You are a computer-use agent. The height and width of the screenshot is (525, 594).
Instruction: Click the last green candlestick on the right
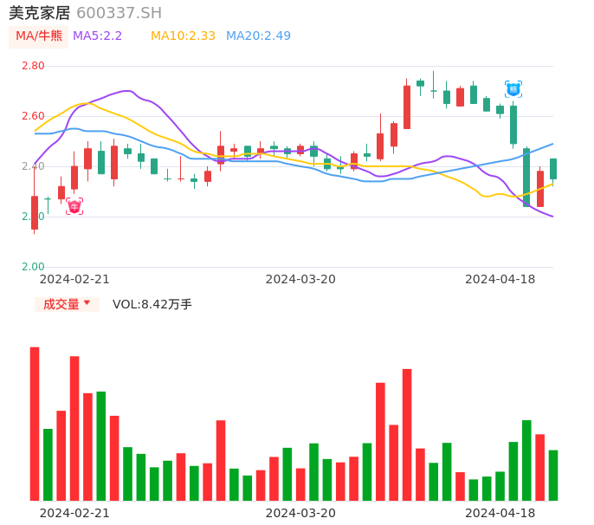click(553, 169)
